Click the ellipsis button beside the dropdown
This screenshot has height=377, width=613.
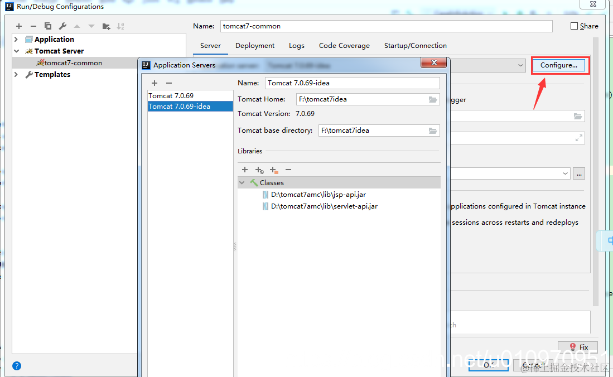(x=579, y=173)
